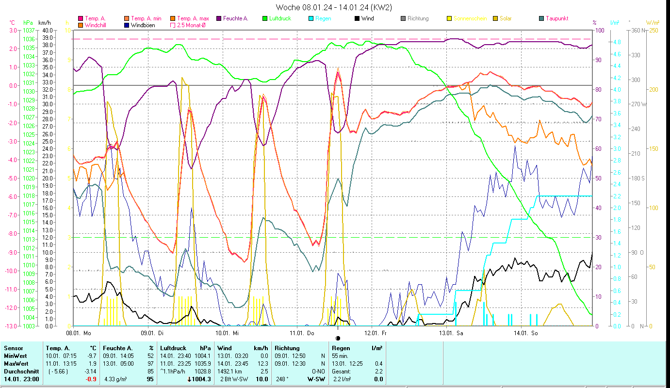Click the 2.5 Monat-Ø legend swatch

pos(173,25)
